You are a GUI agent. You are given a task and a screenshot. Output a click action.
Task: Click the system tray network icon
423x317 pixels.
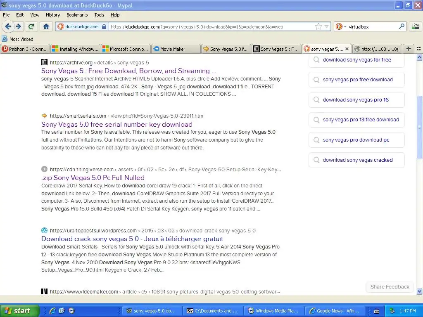pos(392,311)
